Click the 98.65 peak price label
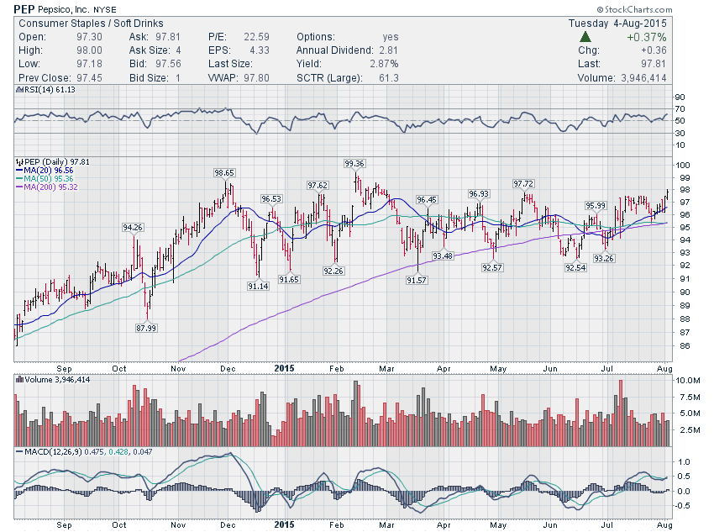This screenshot has width=714, height=532. (x=224, y=172)
